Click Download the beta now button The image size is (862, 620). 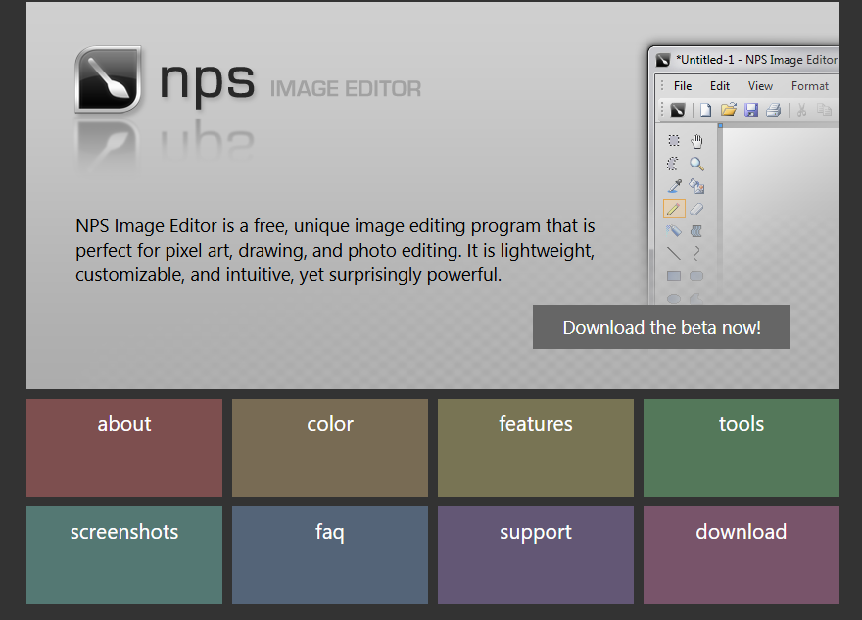(x=661, y=326)
